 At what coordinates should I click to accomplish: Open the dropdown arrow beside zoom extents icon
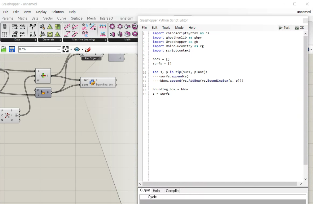(x=71, y=49)
